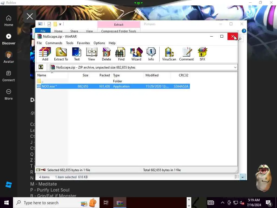Create SFX self-extracting archive
Screen dimensions: 277x208
(x=202, y=54)
